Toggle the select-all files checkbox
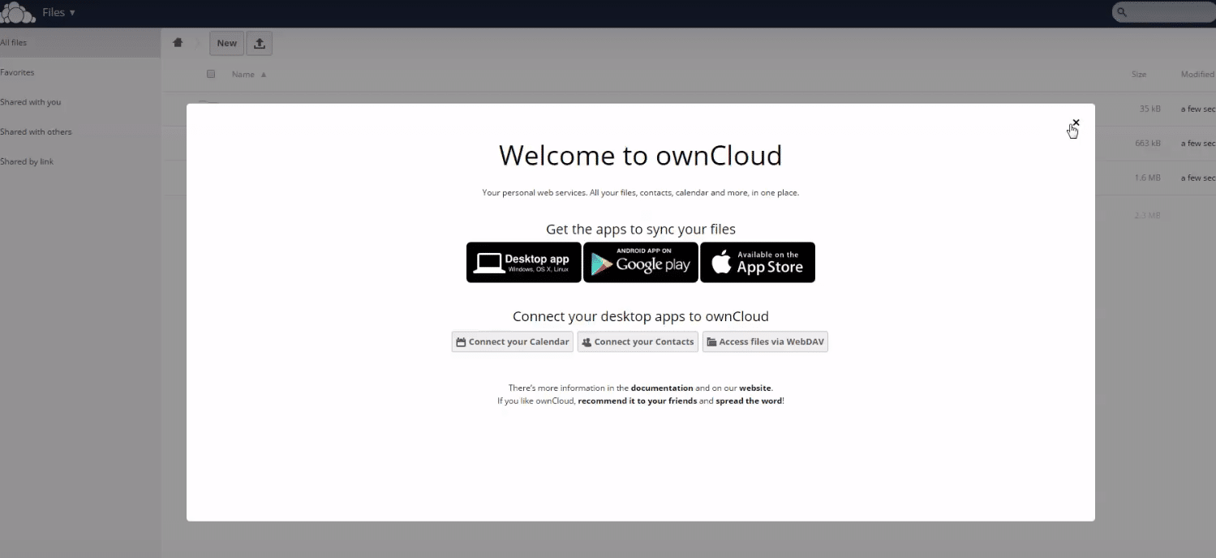 coord(211,74)
